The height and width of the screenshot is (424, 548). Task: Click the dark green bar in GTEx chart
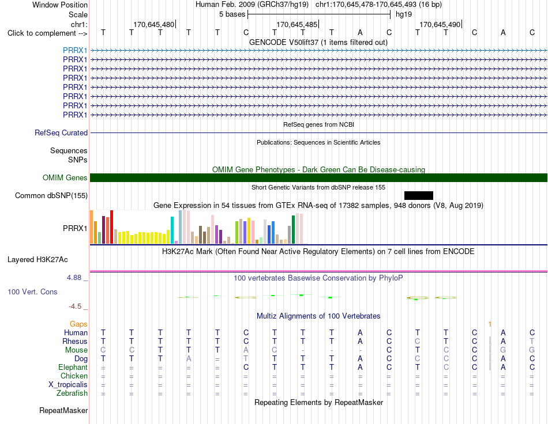(293, 229)
